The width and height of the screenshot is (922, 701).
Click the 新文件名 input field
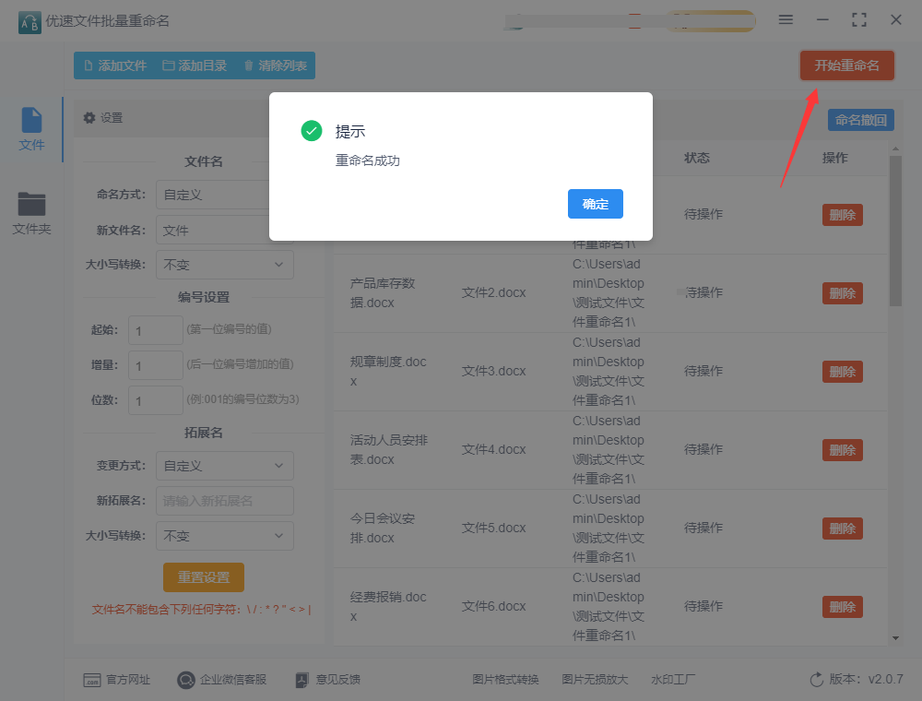pos(224,230)
